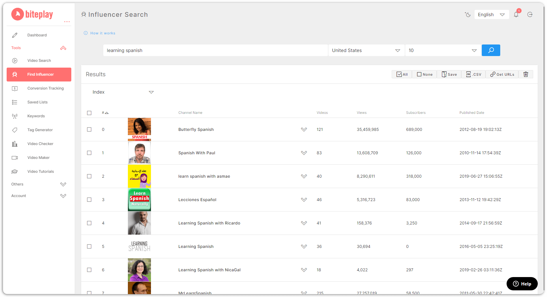Select the Keywords tool
Screen dimensions: 547x297
tap(36, 116)
